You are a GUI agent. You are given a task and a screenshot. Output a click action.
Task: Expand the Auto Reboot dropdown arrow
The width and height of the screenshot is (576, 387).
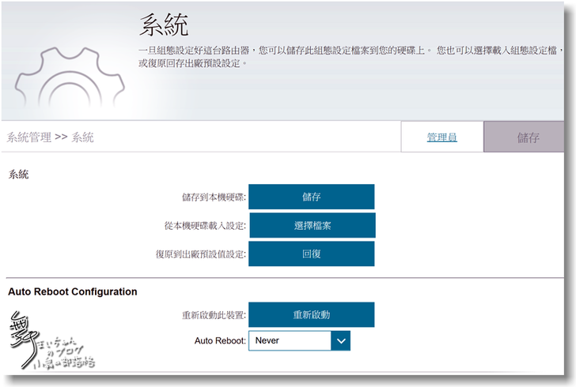(340, 340)
